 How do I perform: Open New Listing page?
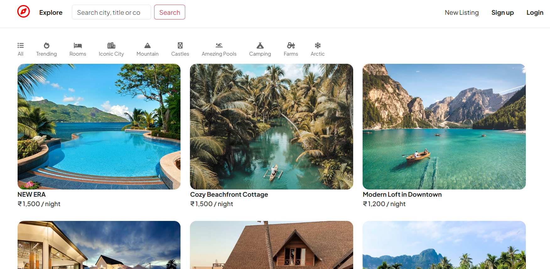click(x=462, y=13)
